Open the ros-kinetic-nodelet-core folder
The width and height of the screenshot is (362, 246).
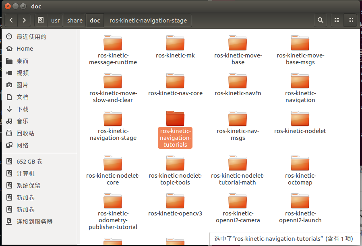(113, 164)
